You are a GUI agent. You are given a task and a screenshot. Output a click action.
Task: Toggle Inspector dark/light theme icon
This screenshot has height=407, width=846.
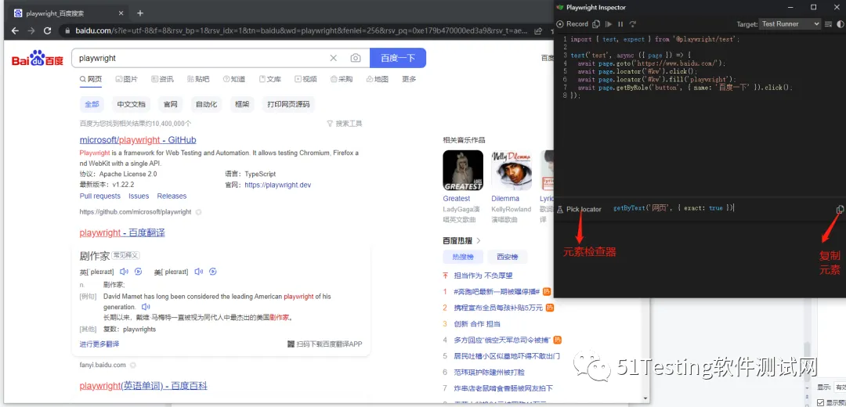(840, 23)
